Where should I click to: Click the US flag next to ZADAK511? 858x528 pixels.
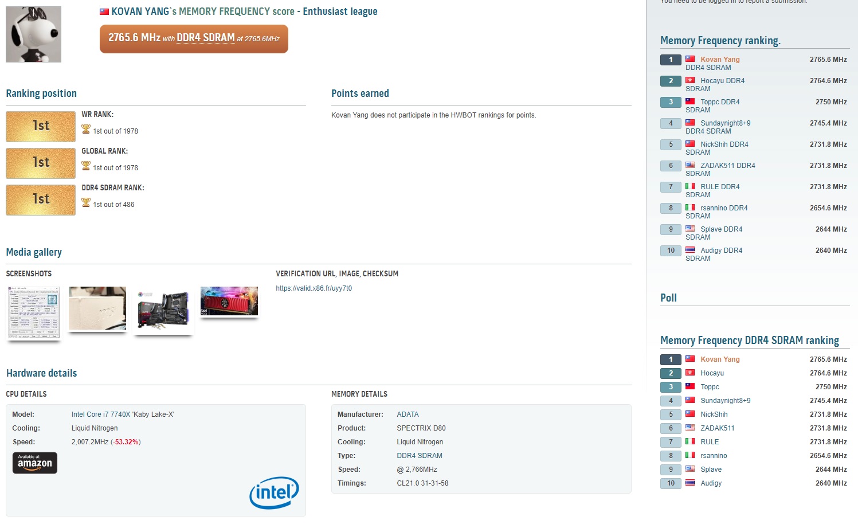690,165
